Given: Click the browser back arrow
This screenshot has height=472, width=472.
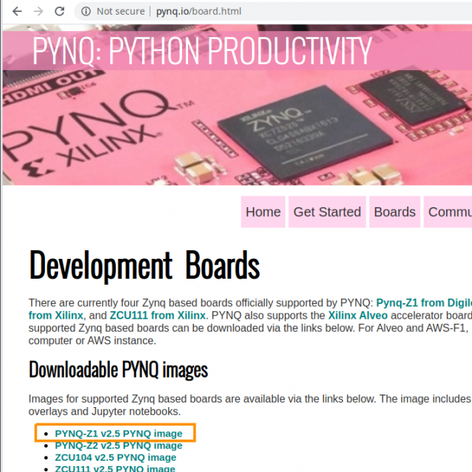Looking at the screenshot, I should click(16, 11).
